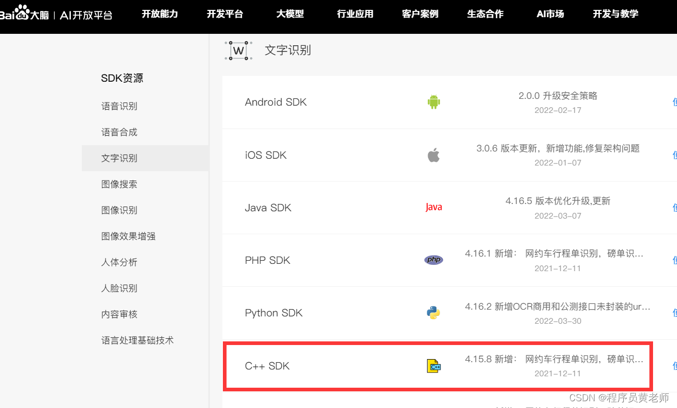
Task: Select 图像效果增强 in the SDK sidebar
Action: point(129,236)
